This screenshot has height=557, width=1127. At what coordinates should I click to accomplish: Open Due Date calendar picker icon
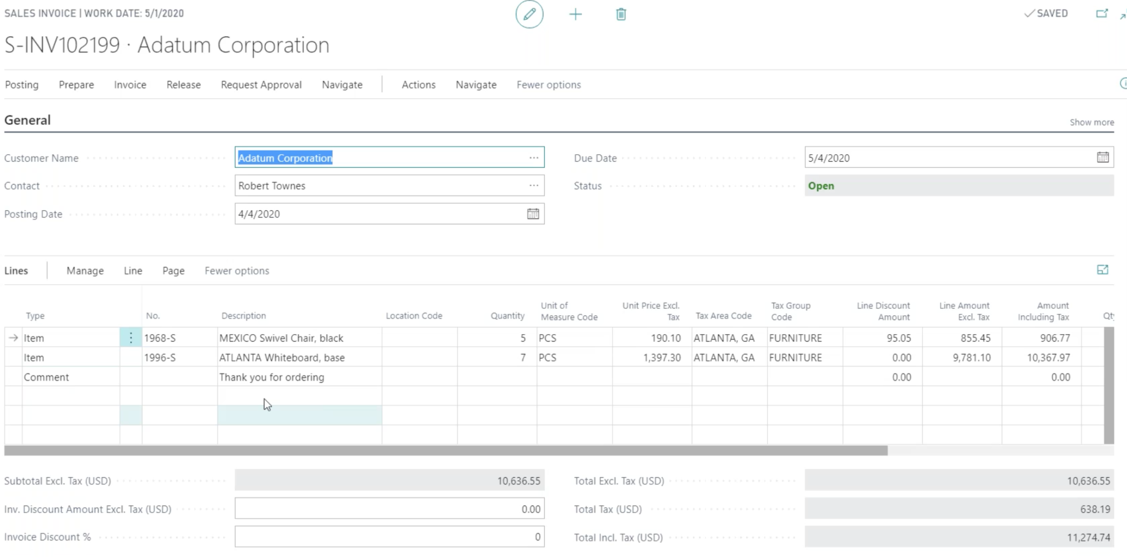pyautogui.click(x=1103, y=157)
